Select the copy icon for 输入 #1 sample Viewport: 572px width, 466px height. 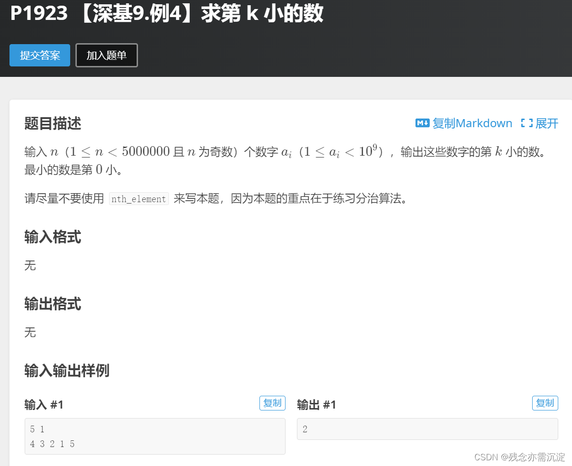click(272, 403)
